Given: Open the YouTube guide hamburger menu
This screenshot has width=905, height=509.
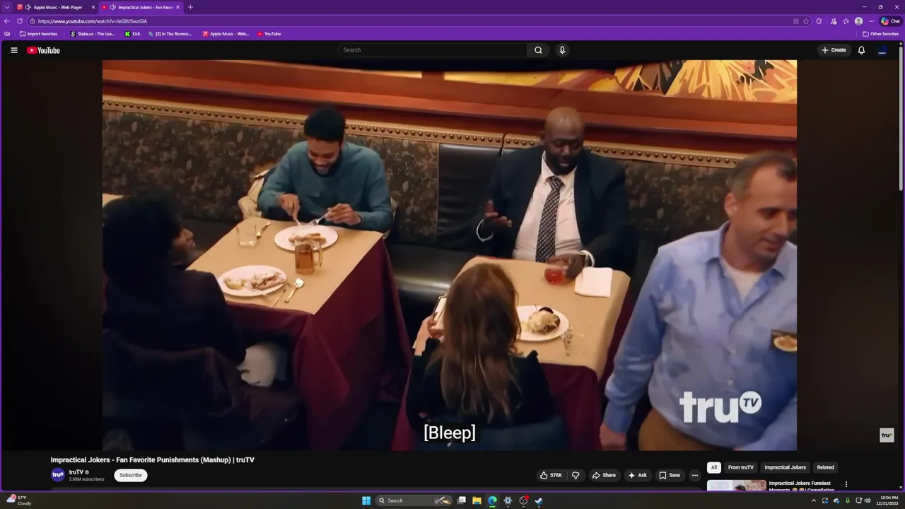Looking at the screenshot, I should pyautogui.click(x=13, y=50).
